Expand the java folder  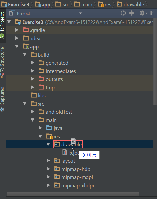click(x=40, y=128)
